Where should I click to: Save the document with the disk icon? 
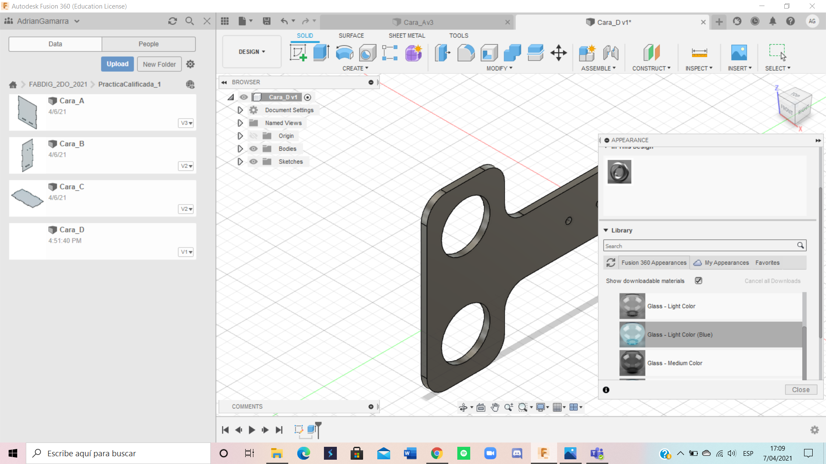coord(267,21)
